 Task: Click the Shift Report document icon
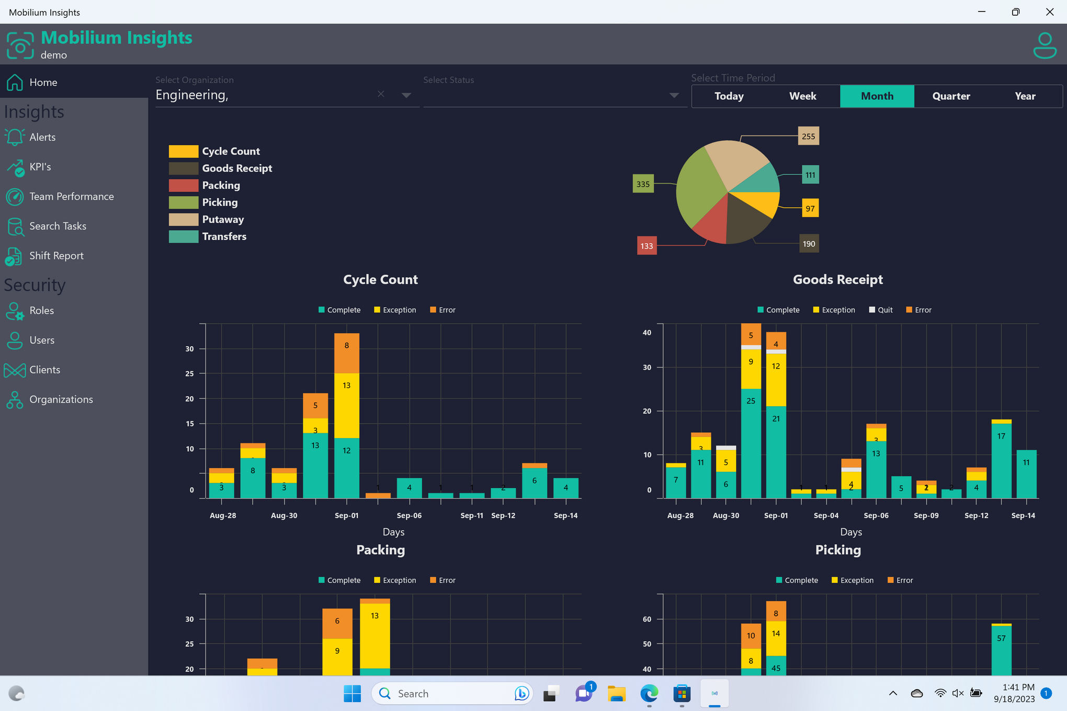(15, 256)
